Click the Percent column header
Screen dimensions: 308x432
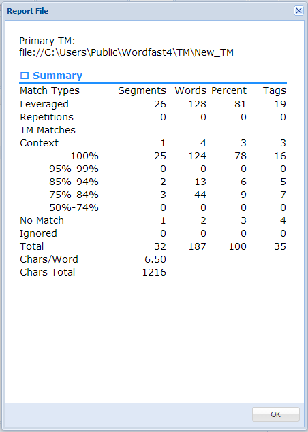coord(229,90)
